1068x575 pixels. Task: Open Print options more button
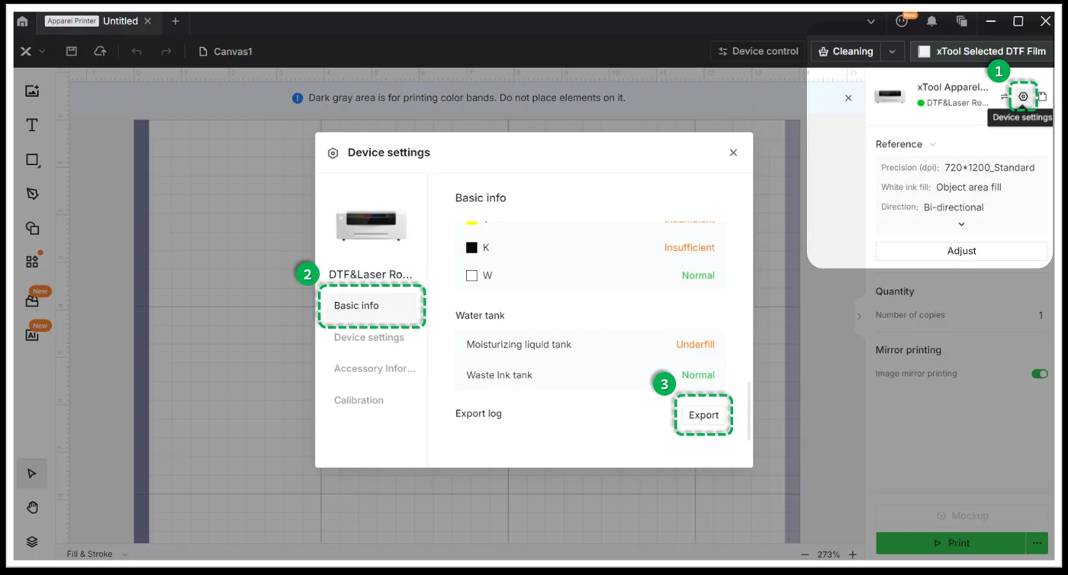[x=1037, y=543]
